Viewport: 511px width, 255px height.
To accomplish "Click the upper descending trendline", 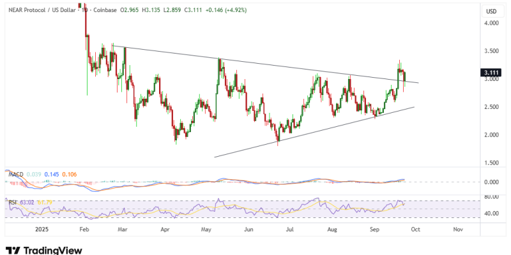I will click(x=256, y=63).
